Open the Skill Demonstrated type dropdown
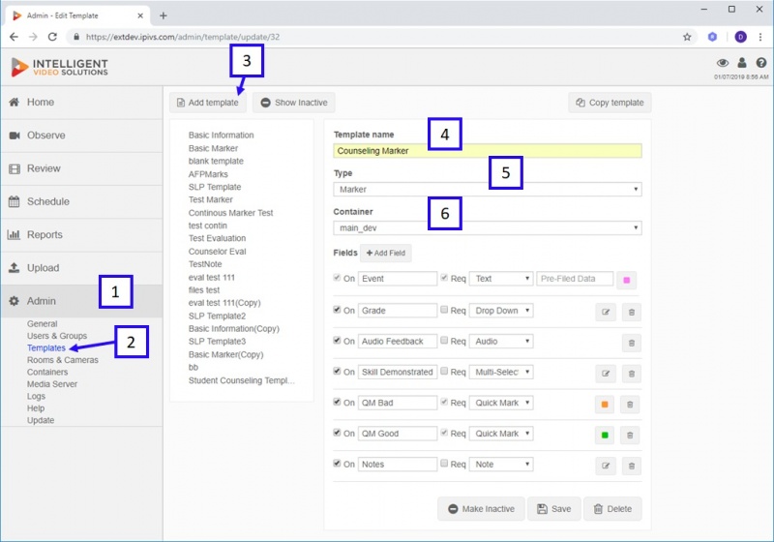This screenshot has height=542, width=774. [x=501, y=373]
